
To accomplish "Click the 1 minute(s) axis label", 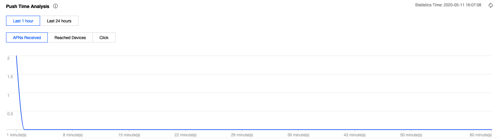I will click(x=16, y=135).
